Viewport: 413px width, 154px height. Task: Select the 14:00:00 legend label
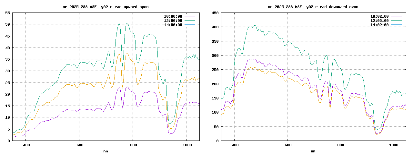tap(173, 25)
